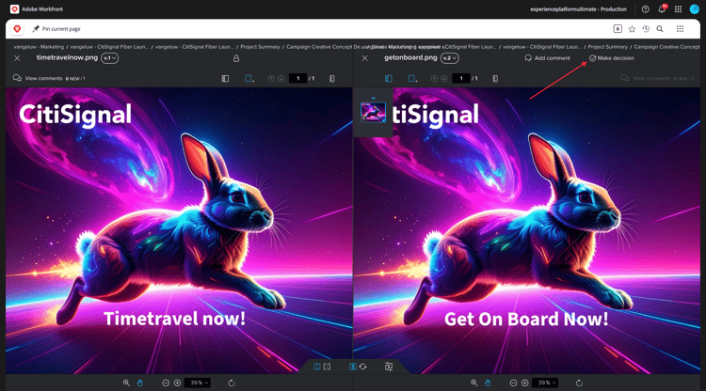The image size is (706, 391).
Task: Rotate the right proof
Action: pyautogui.click(x=579, y=383)
